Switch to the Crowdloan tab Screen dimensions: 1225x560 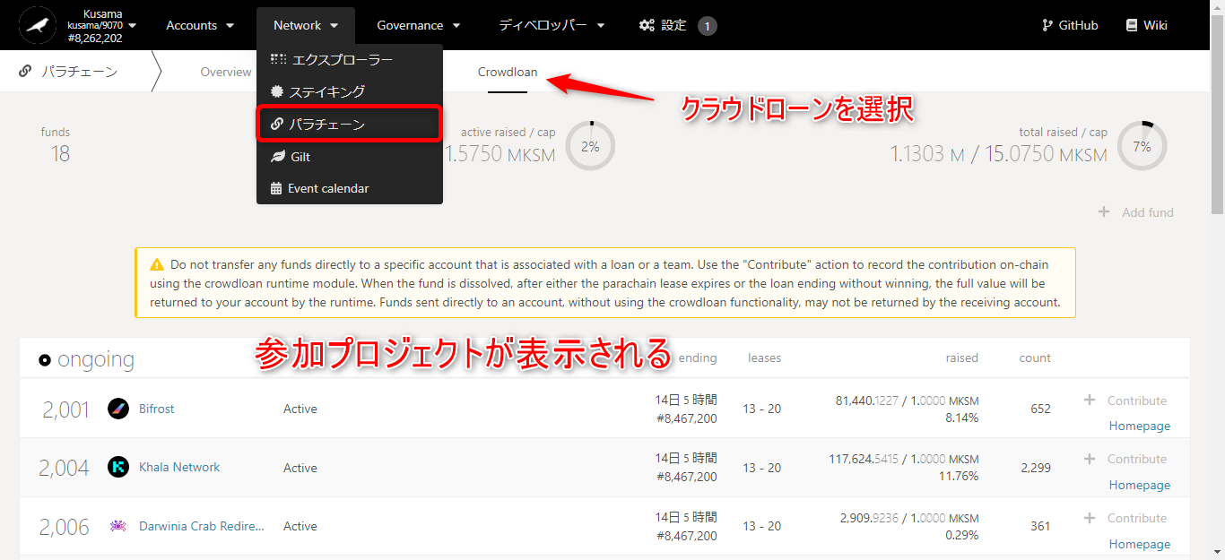coord(508,72)
